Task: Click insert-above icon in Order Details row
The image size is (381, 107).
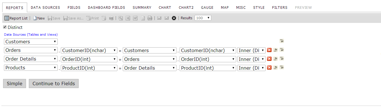Action: coord(275,59)
